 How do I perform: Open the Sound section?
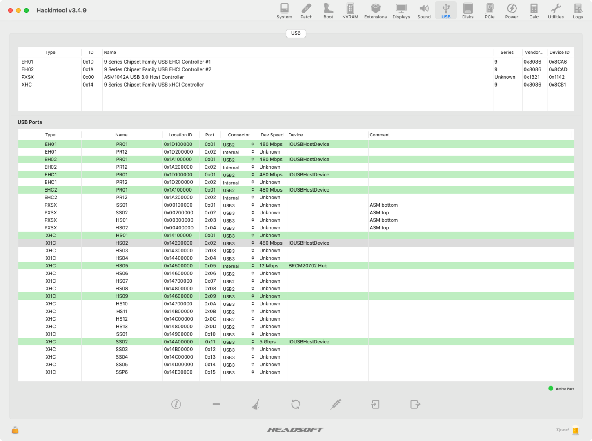[424, 11]
